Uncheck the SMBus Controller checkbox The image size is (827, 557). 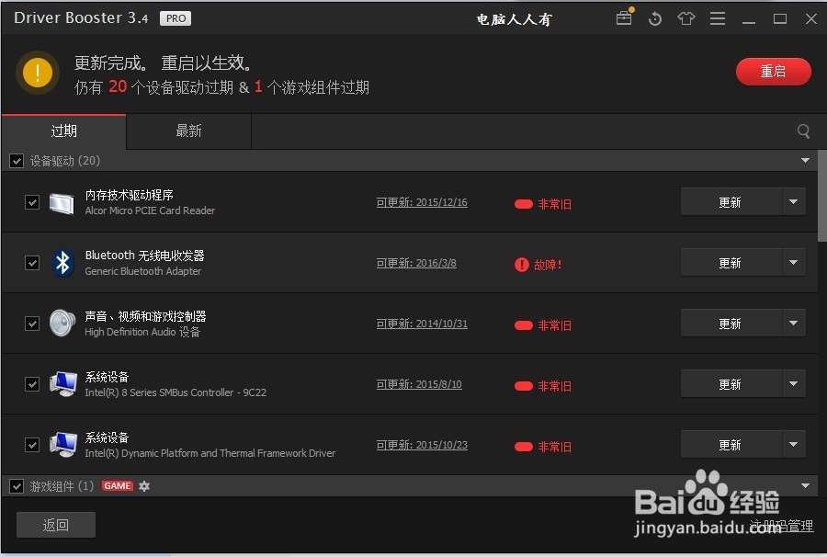pyautogui.click(x=32, y=384)
